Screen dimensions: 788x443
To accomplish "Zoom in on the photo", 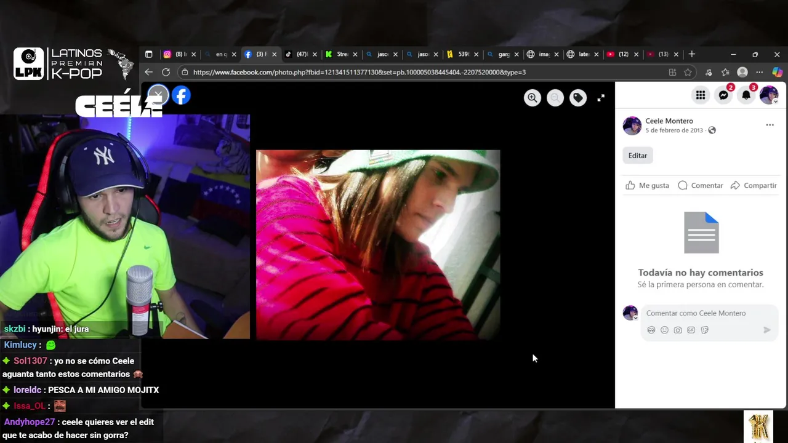I will coord(533,98).
